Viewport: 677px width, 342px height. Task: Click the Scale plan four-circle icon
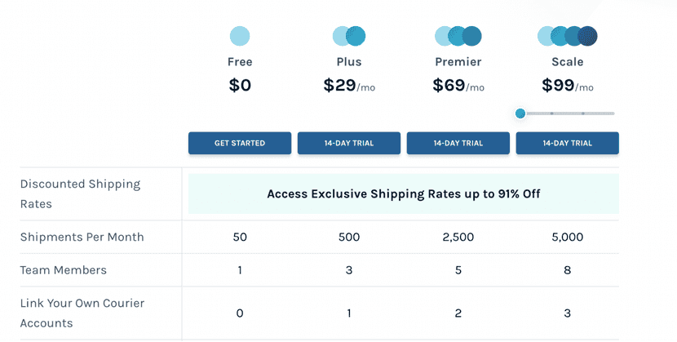(567, 36)
